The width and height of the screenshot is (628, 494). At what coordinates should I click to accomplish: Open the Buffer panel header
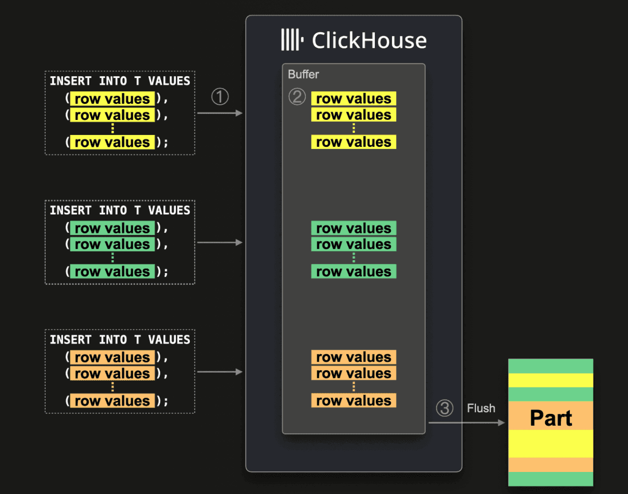(303, 75)
